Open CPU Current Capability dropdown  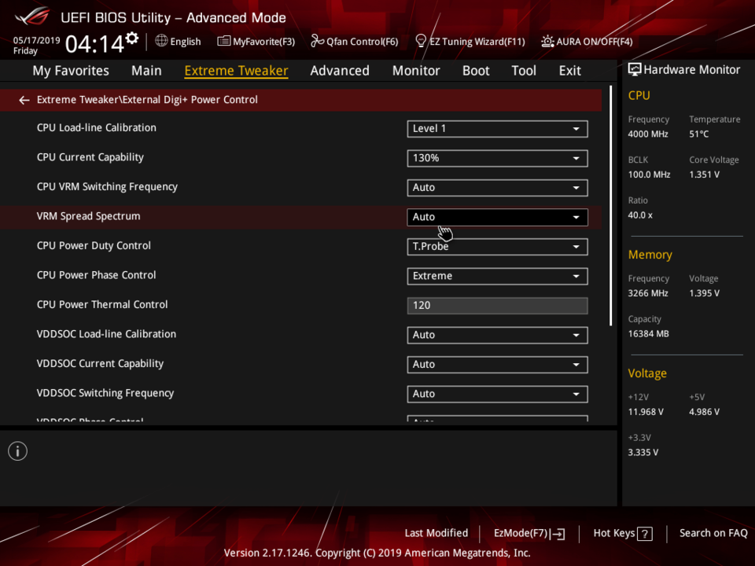click(497, 158)
